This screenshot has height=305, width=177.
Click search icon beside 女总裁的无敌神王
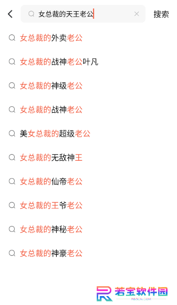pyautogui.click(x=12, y=157)
